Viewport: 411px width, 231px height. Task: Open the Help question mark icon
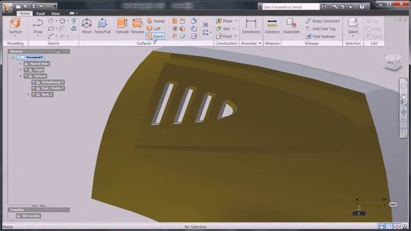(362, 7)
